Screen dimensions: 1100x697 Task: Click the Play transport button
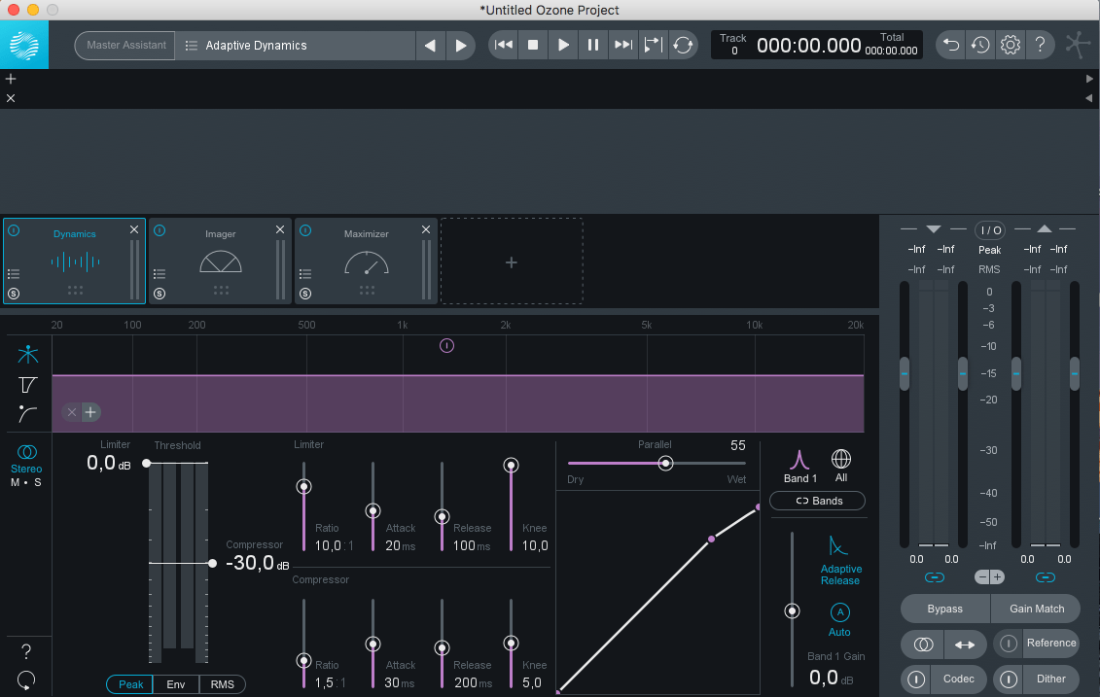[x=563, y=45]
